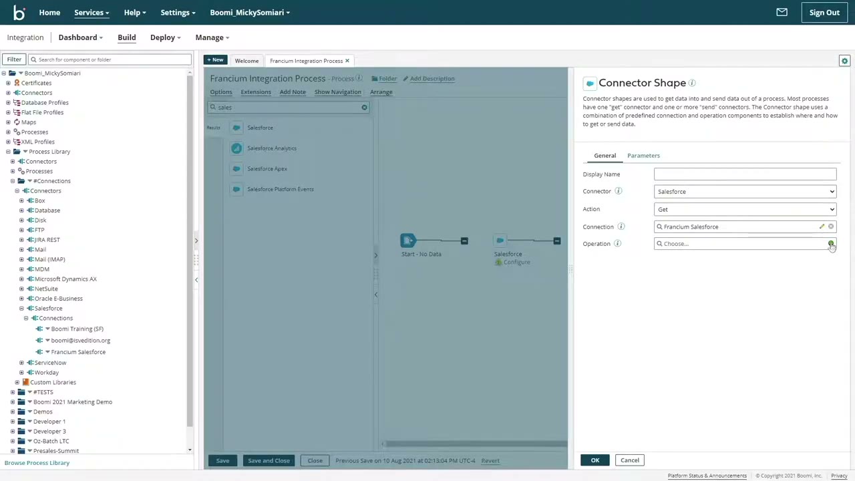Expand the Certificates tree node
Viewport: 855px width, 481px height.
pyautogui.click(x=8, y=83)
